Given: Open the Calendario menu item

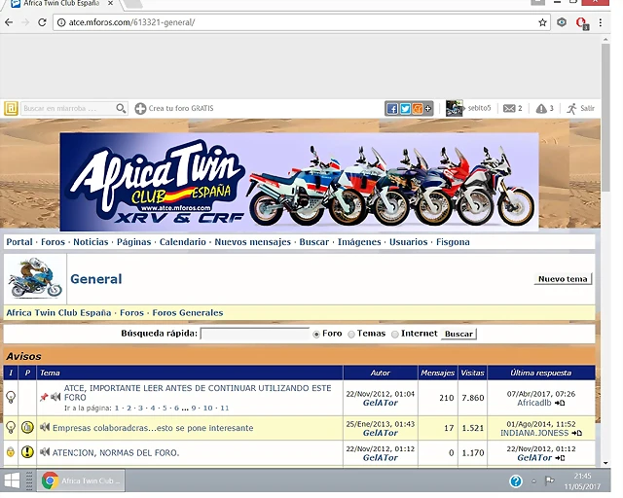Looking at the screenshot, I should (x=183, y=242).
